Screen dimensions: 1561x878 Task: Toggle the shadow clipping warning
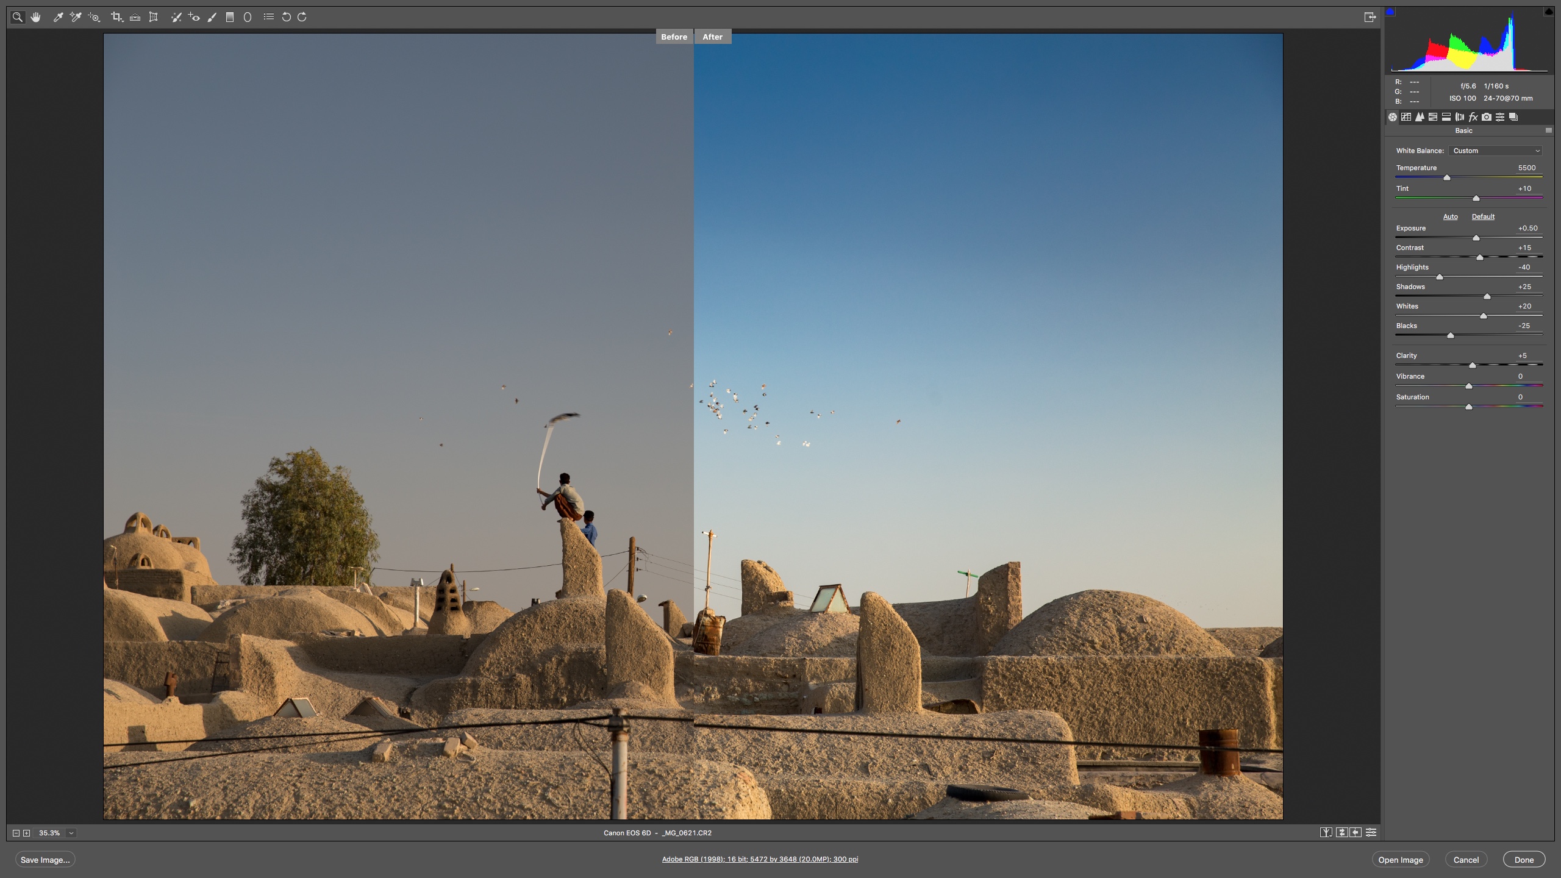[1390, 12]
